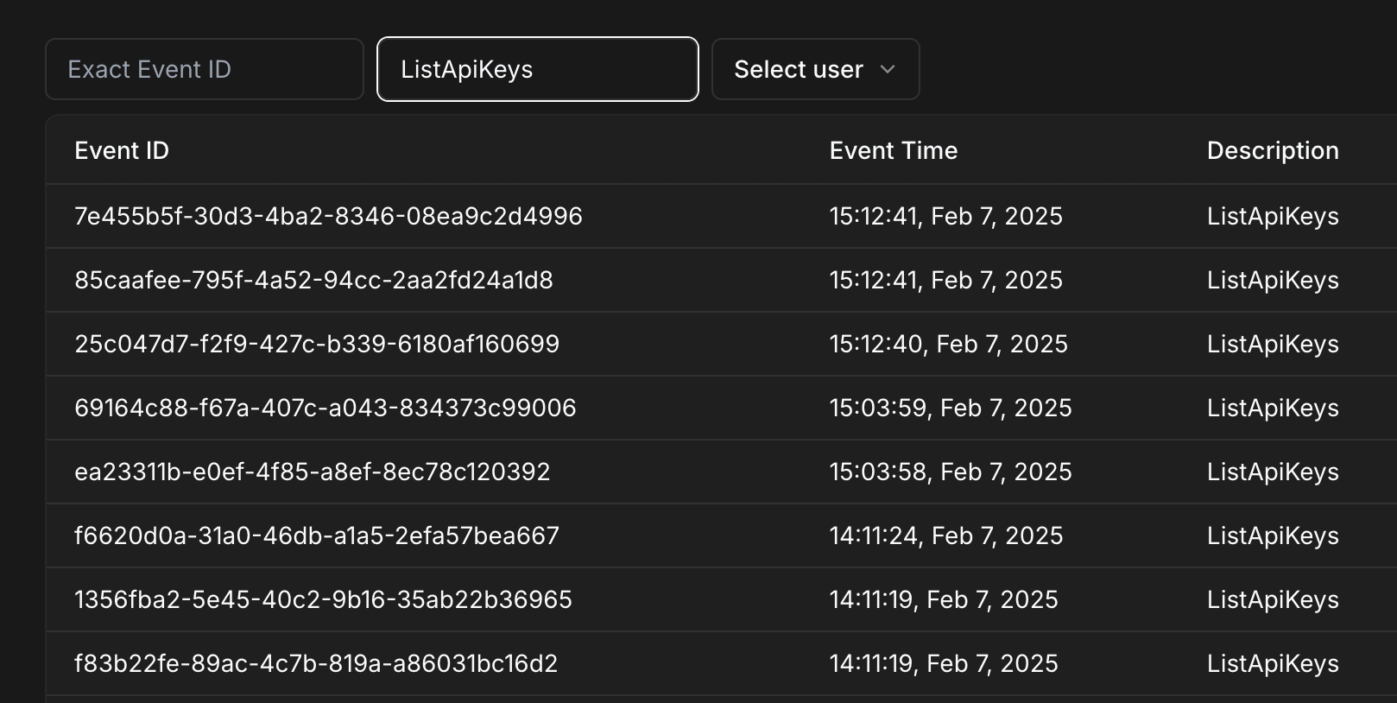Click the Exact Event ID input field
Screen dimensions: 1397x703
(x=204, y=69)
